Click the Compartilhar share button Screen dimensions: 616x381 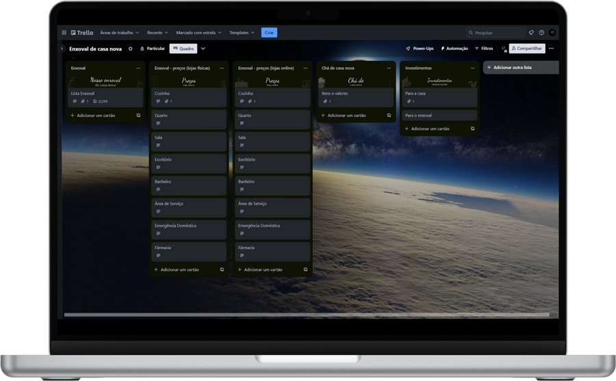click(x=526, y=49)
